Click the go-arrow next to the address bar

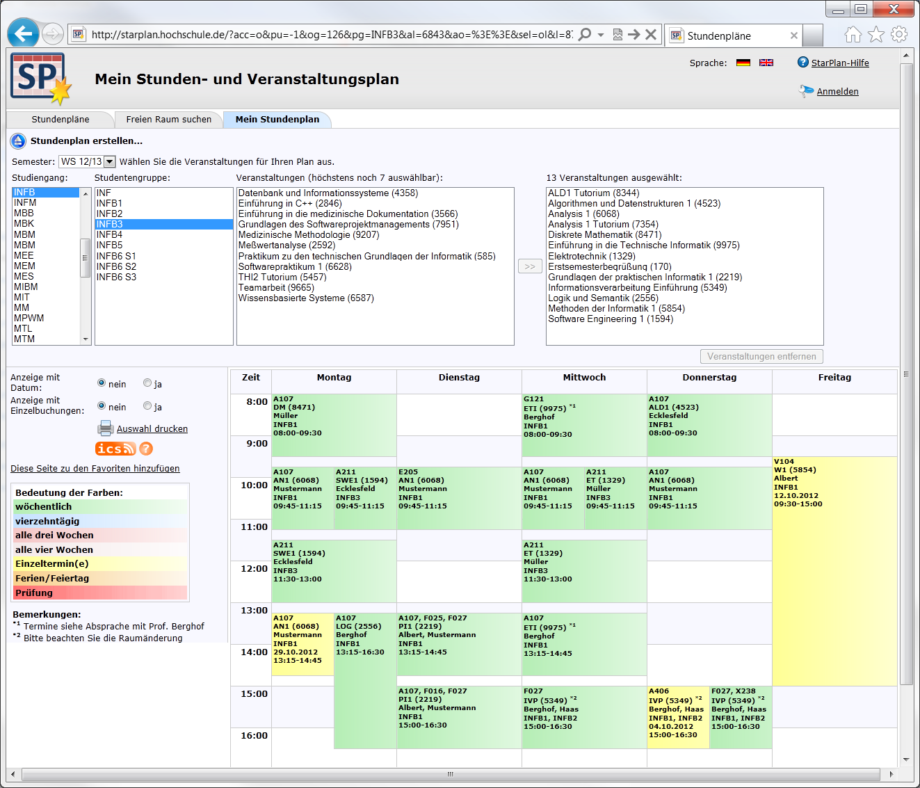(x=633, y=34)
